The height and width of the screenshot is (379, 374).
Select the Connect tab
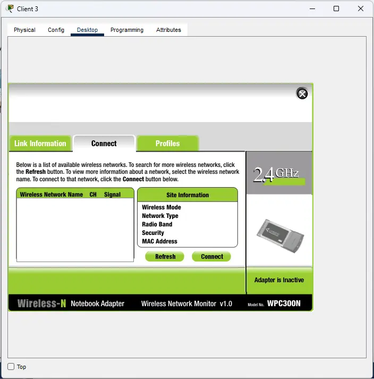tap(104, 144)
